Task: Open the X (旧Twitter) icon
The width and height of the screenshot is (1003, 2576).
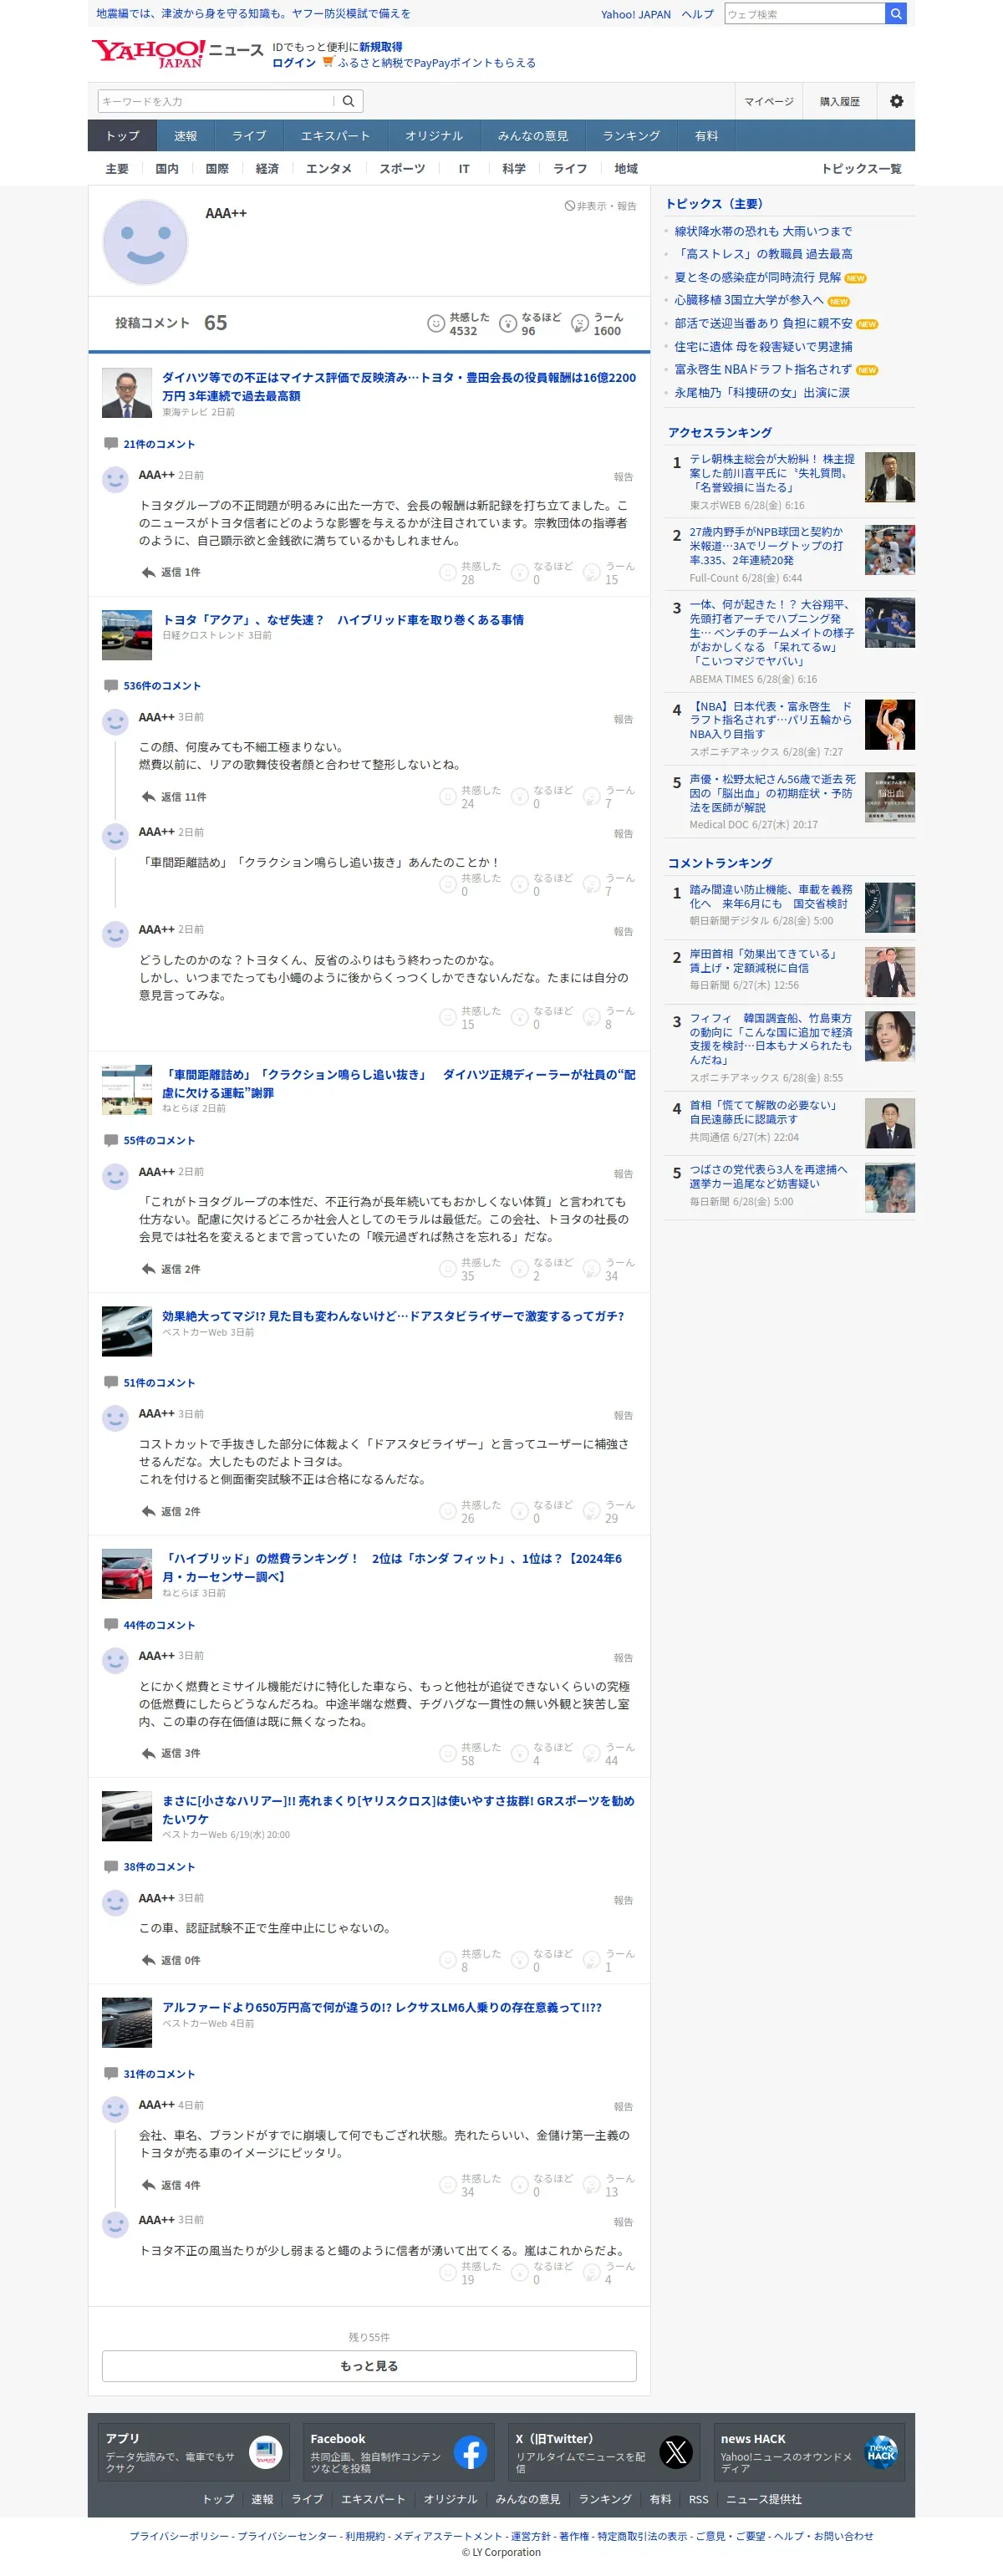Action: [x=676, y=2451]
